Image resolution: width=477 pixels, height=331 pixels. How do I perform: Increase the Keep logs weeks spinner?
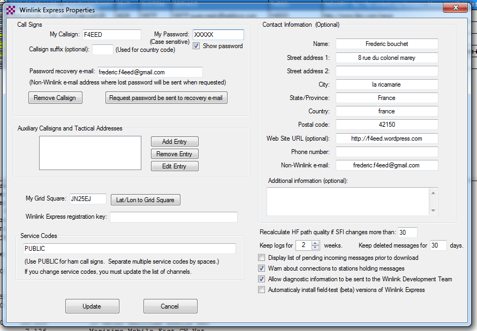[x=315, y=243]
